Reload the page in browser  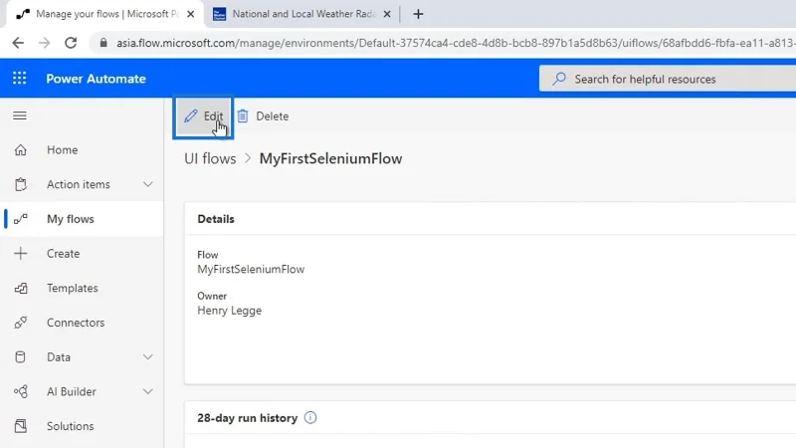point(71,43)
